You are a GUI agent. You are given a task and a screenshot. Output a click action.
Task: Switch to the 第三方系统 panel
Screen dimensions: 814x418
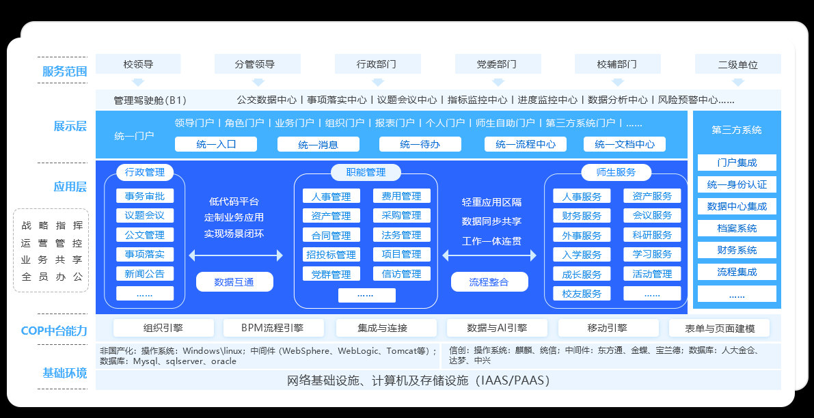(737, 129)
